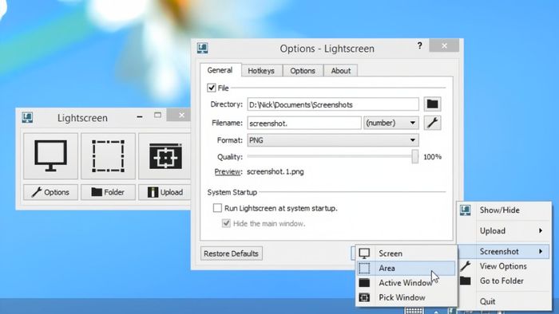The width and height of the screenshot is (559, 314).
Task: Select View Options in tray menu
Action: pyautogui.click(x=504, y=266)
